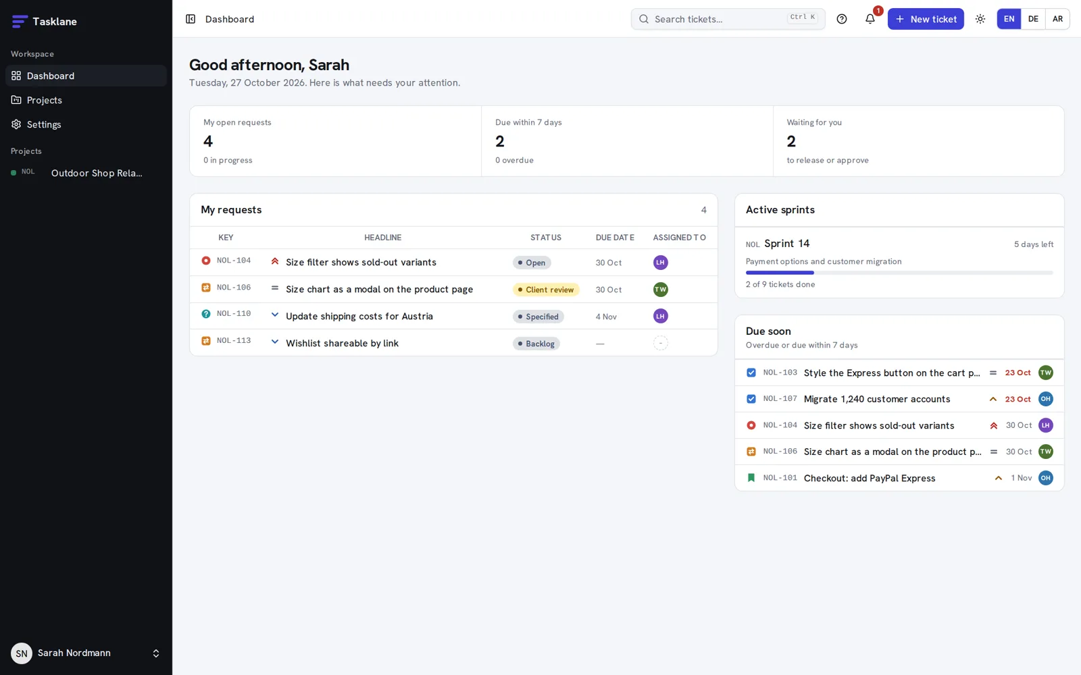Click the bookmark story icon of NOL-101
Image resolution: width=1081 pixels, height=675 pixels.
751,478
